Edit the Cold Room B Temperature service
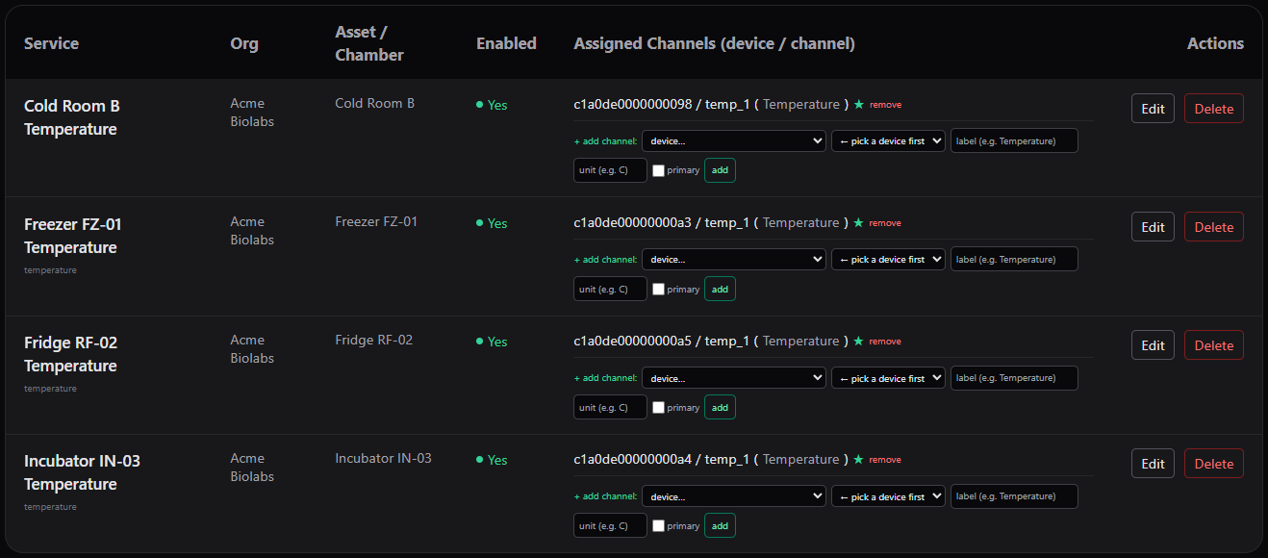This screenshot has height=558, width=1268. point(1153,109)
